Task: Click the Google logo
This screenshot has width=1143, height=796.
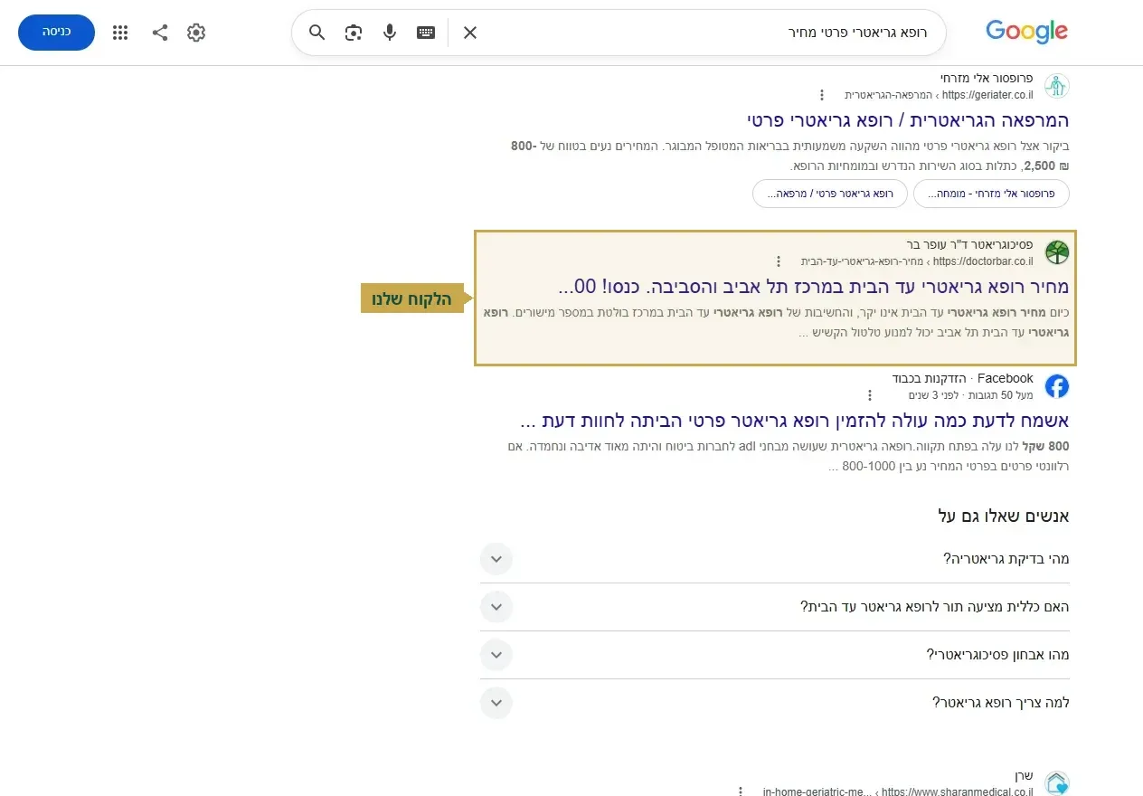Action: pos(1026,32)
